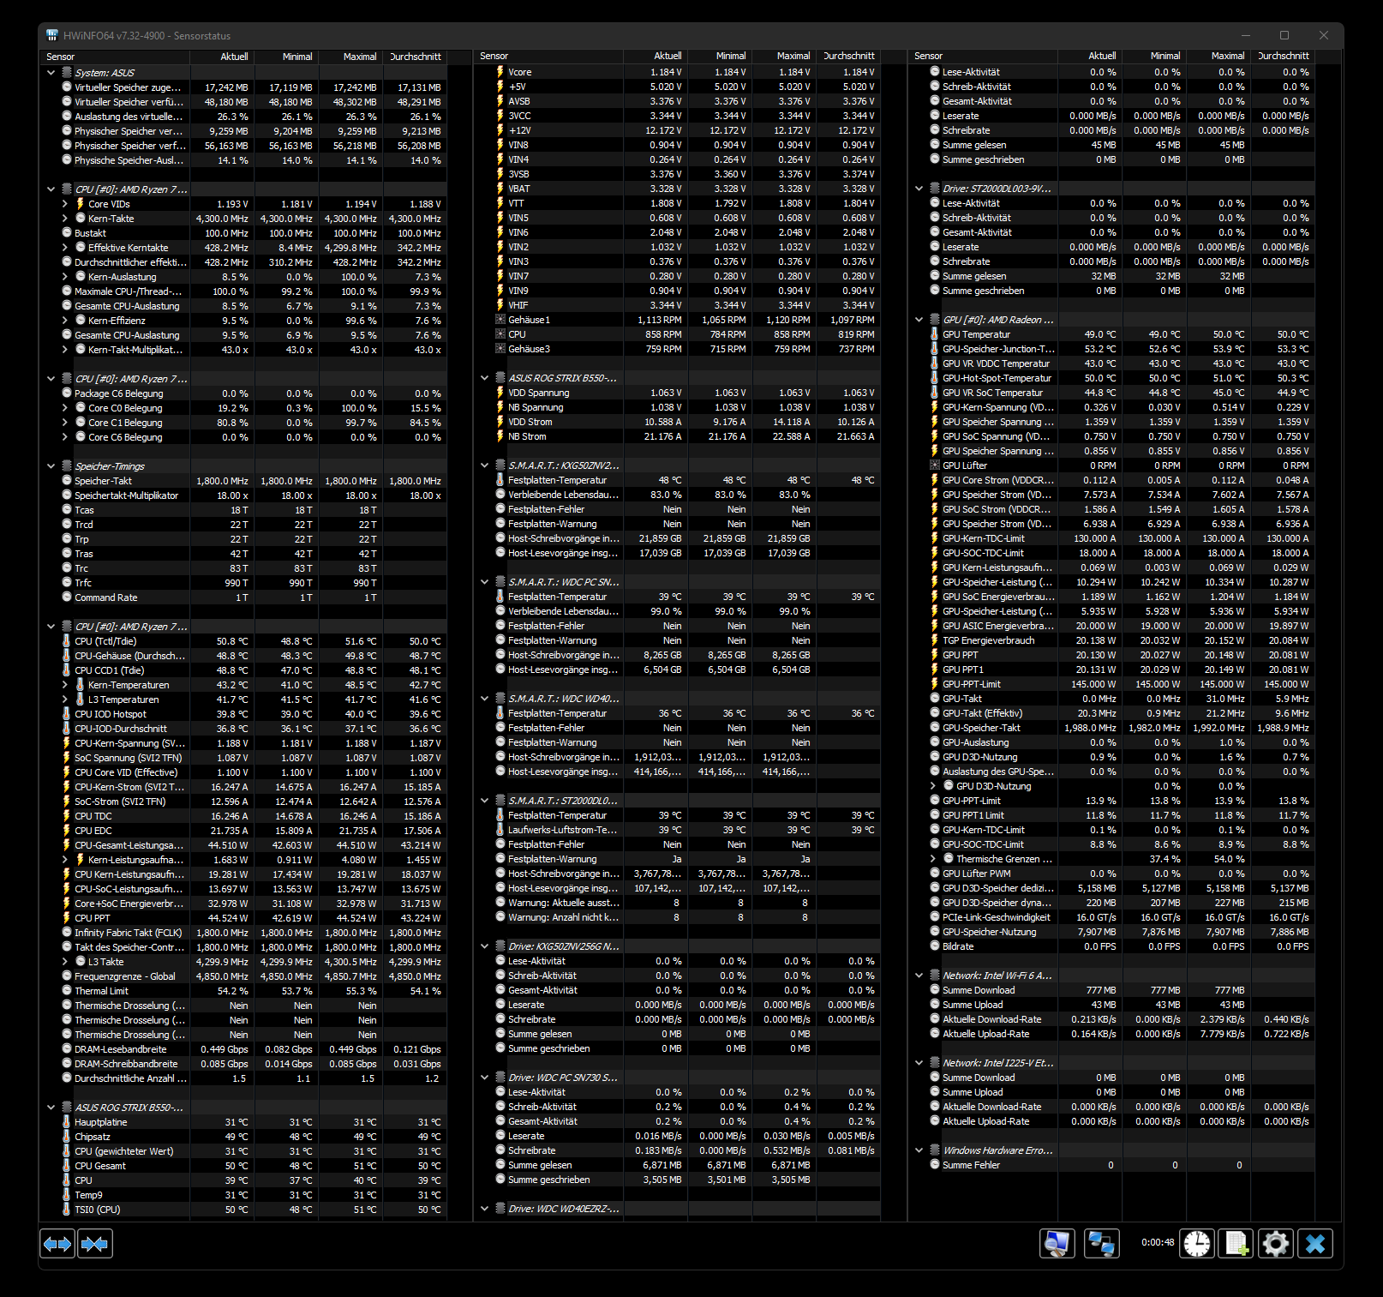Screen dimensions: 1383x1297
Task: Expand the Kern-Temperaturen row
Action: (65, 685)
